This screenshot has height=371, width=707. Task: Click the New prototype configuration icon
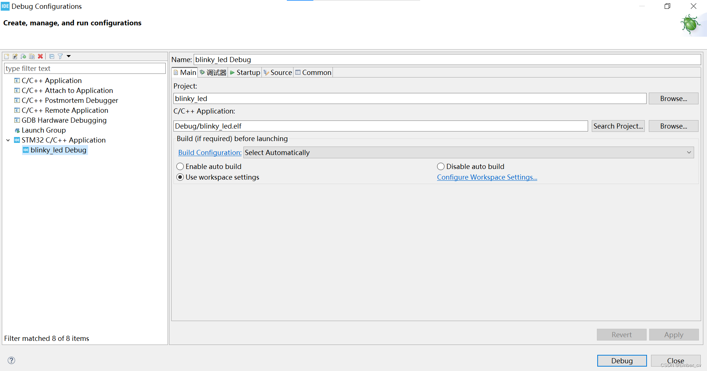[15, 56]
